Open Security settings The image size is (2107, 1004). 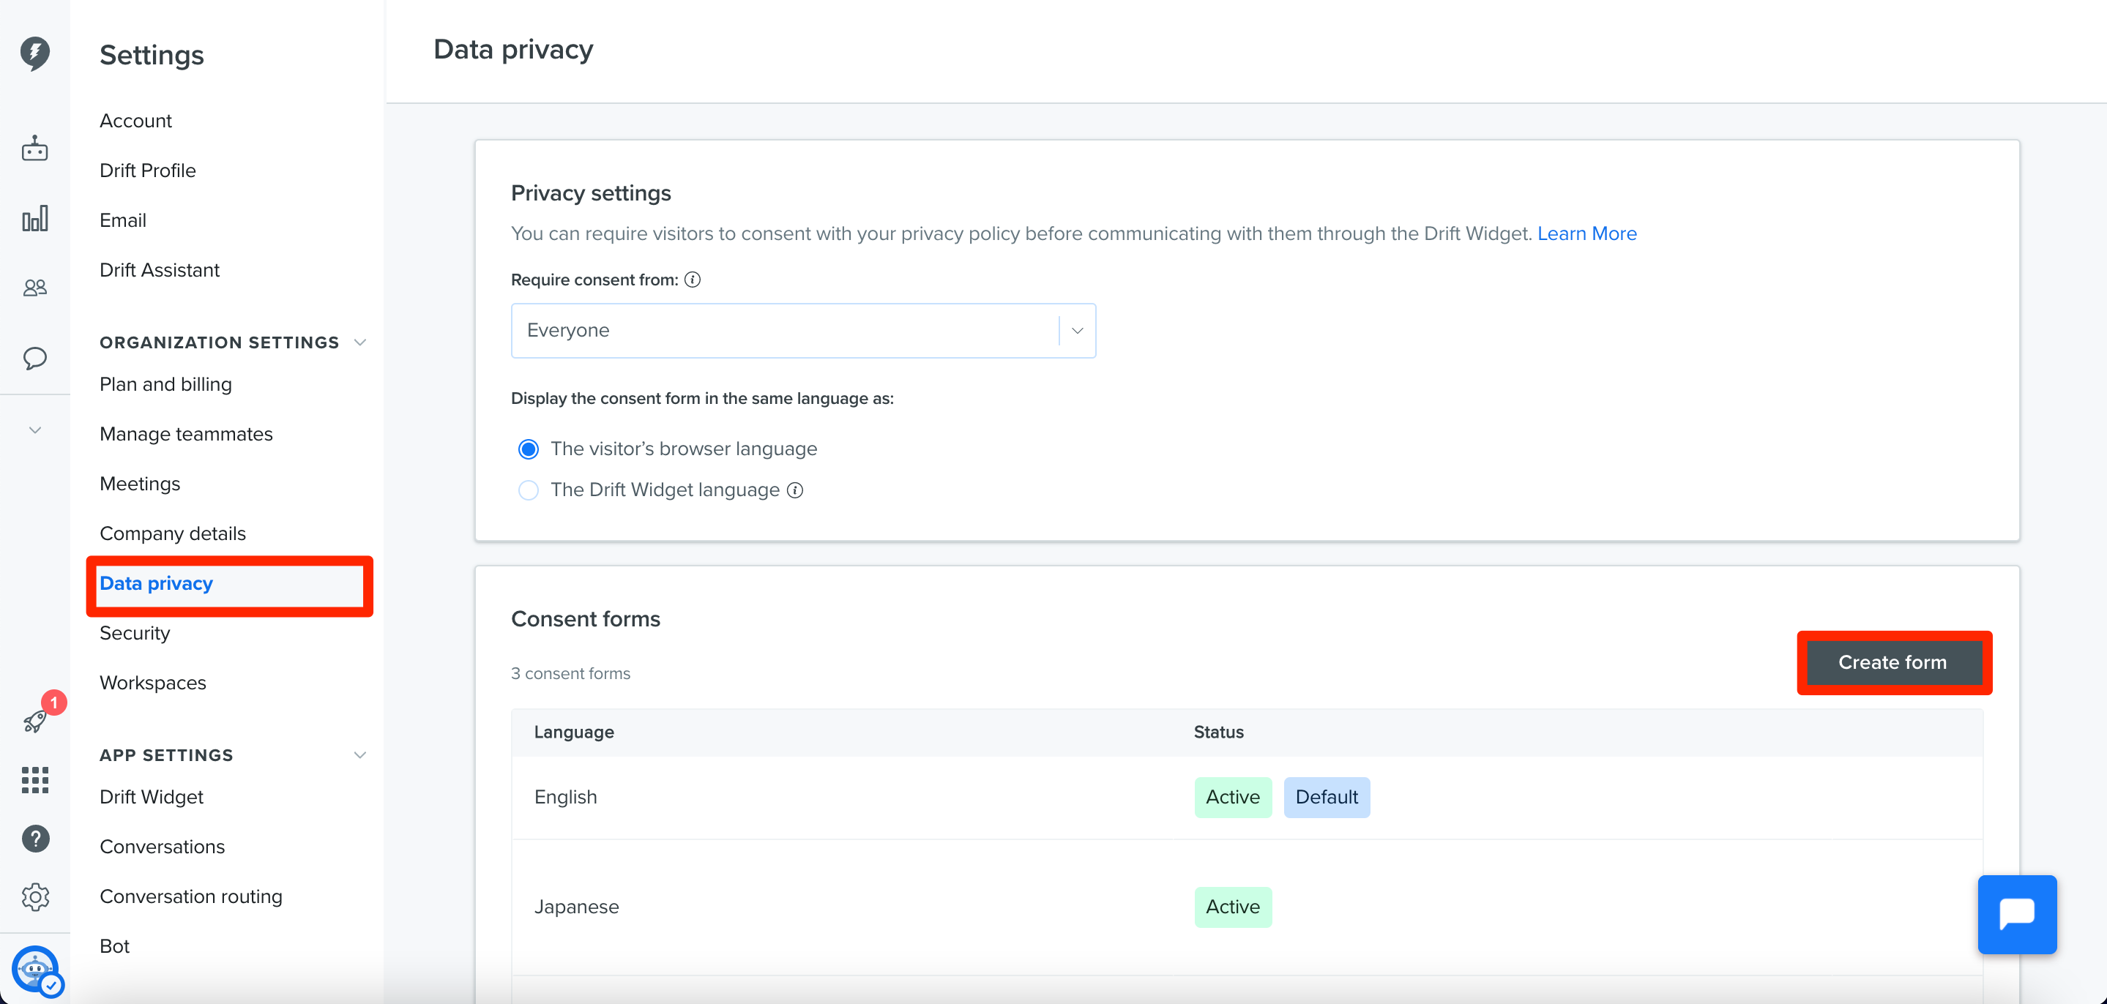point(135,633)
